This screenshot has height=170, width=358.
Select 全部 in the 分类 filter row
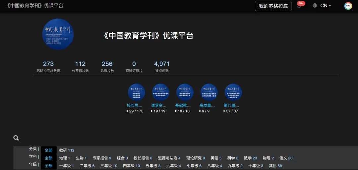48,150
